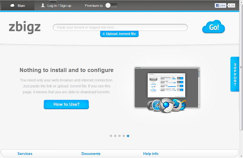The image size is (243, 158).
Task: Click the scroll-down arrow of page scrollbar
Action: [x=241, y=156]
